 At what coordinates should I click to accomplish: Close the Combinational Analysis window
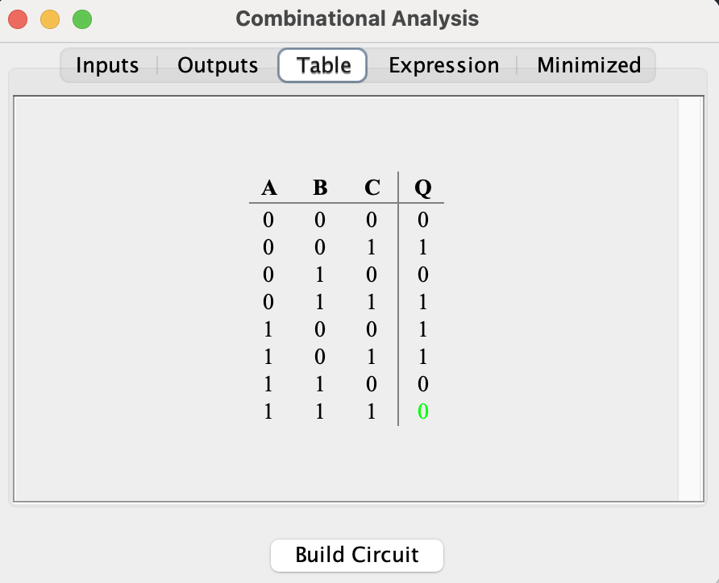[x=18, y=19]
